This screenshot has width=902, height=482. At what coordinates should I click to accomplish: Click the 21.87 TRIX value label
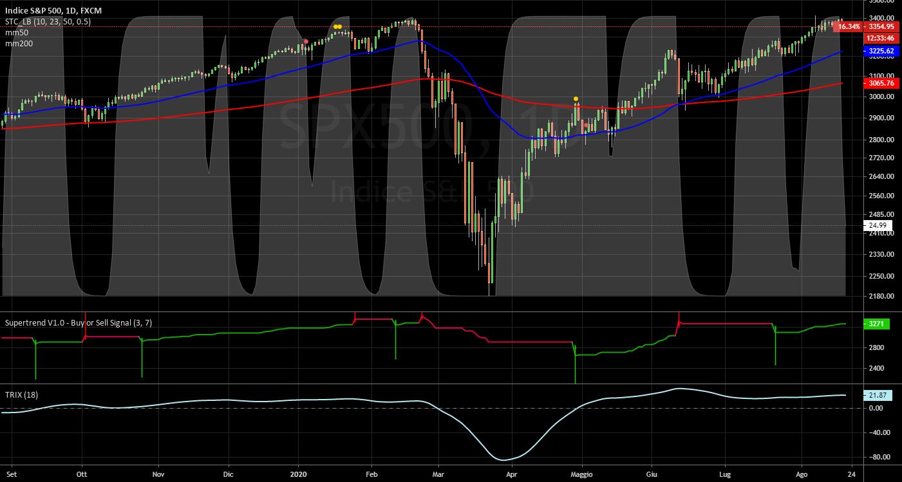pos(878,396)
